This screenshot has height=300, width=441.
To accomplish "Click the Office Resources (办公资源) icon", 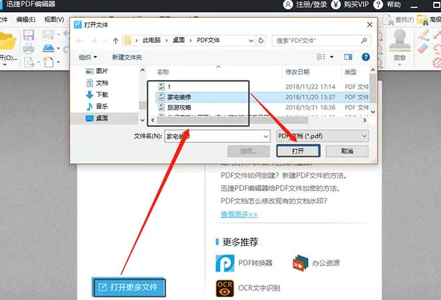I will tap(300, 263).
